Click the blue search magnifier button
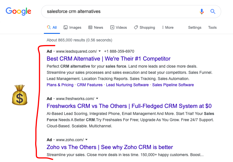Screen dimensions: 233x162 tap(213, 12)
